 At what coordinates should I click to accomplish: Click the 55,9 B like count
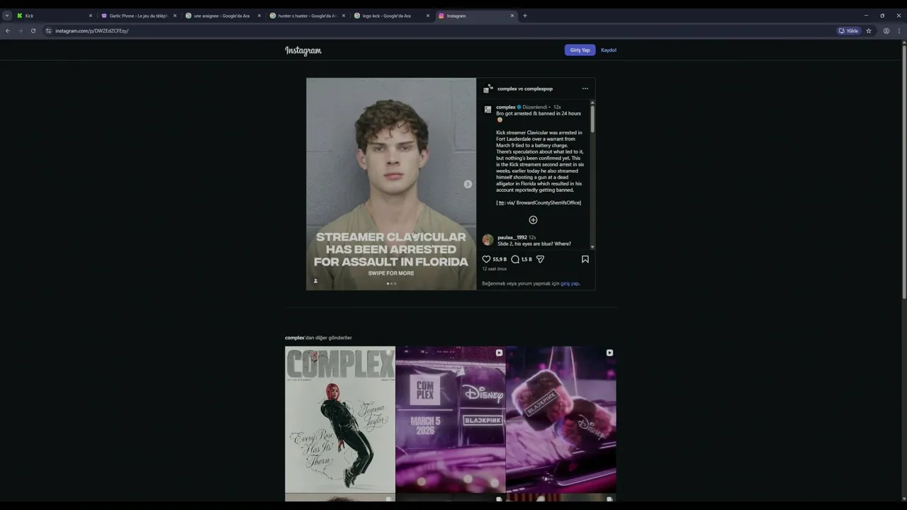click(x=500, y=259)
